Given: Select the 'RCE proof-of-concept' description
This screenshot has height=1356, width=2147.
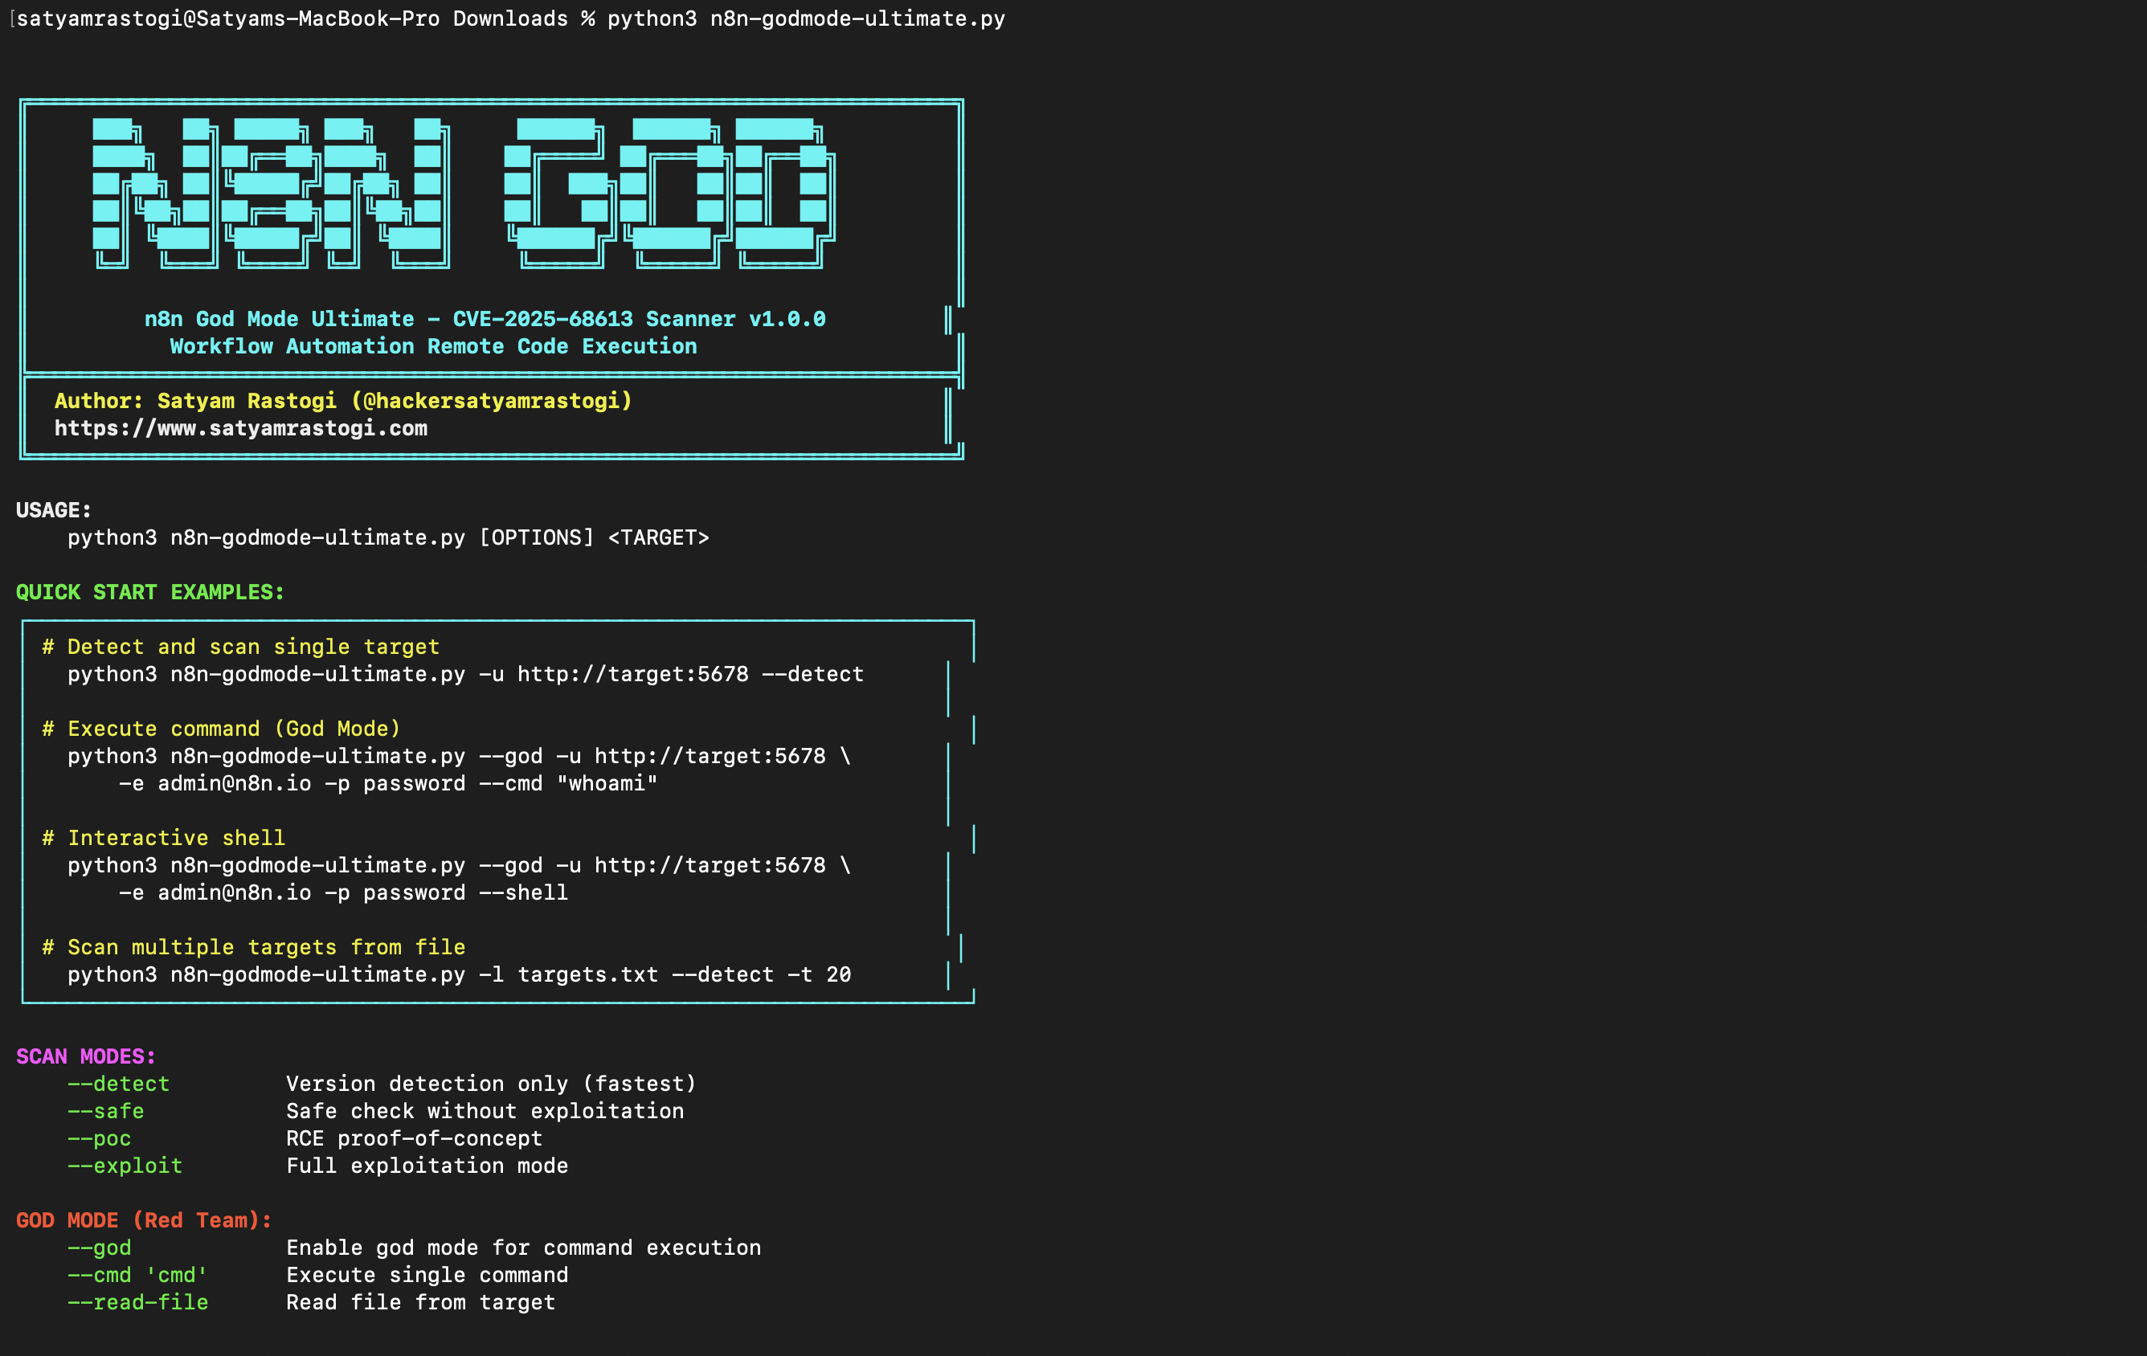Looking at the screenshot, I should click(x=415, y=1139).
